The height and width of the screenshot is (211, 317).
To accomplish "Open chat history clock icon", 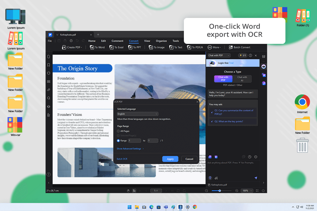I will 250,157.
